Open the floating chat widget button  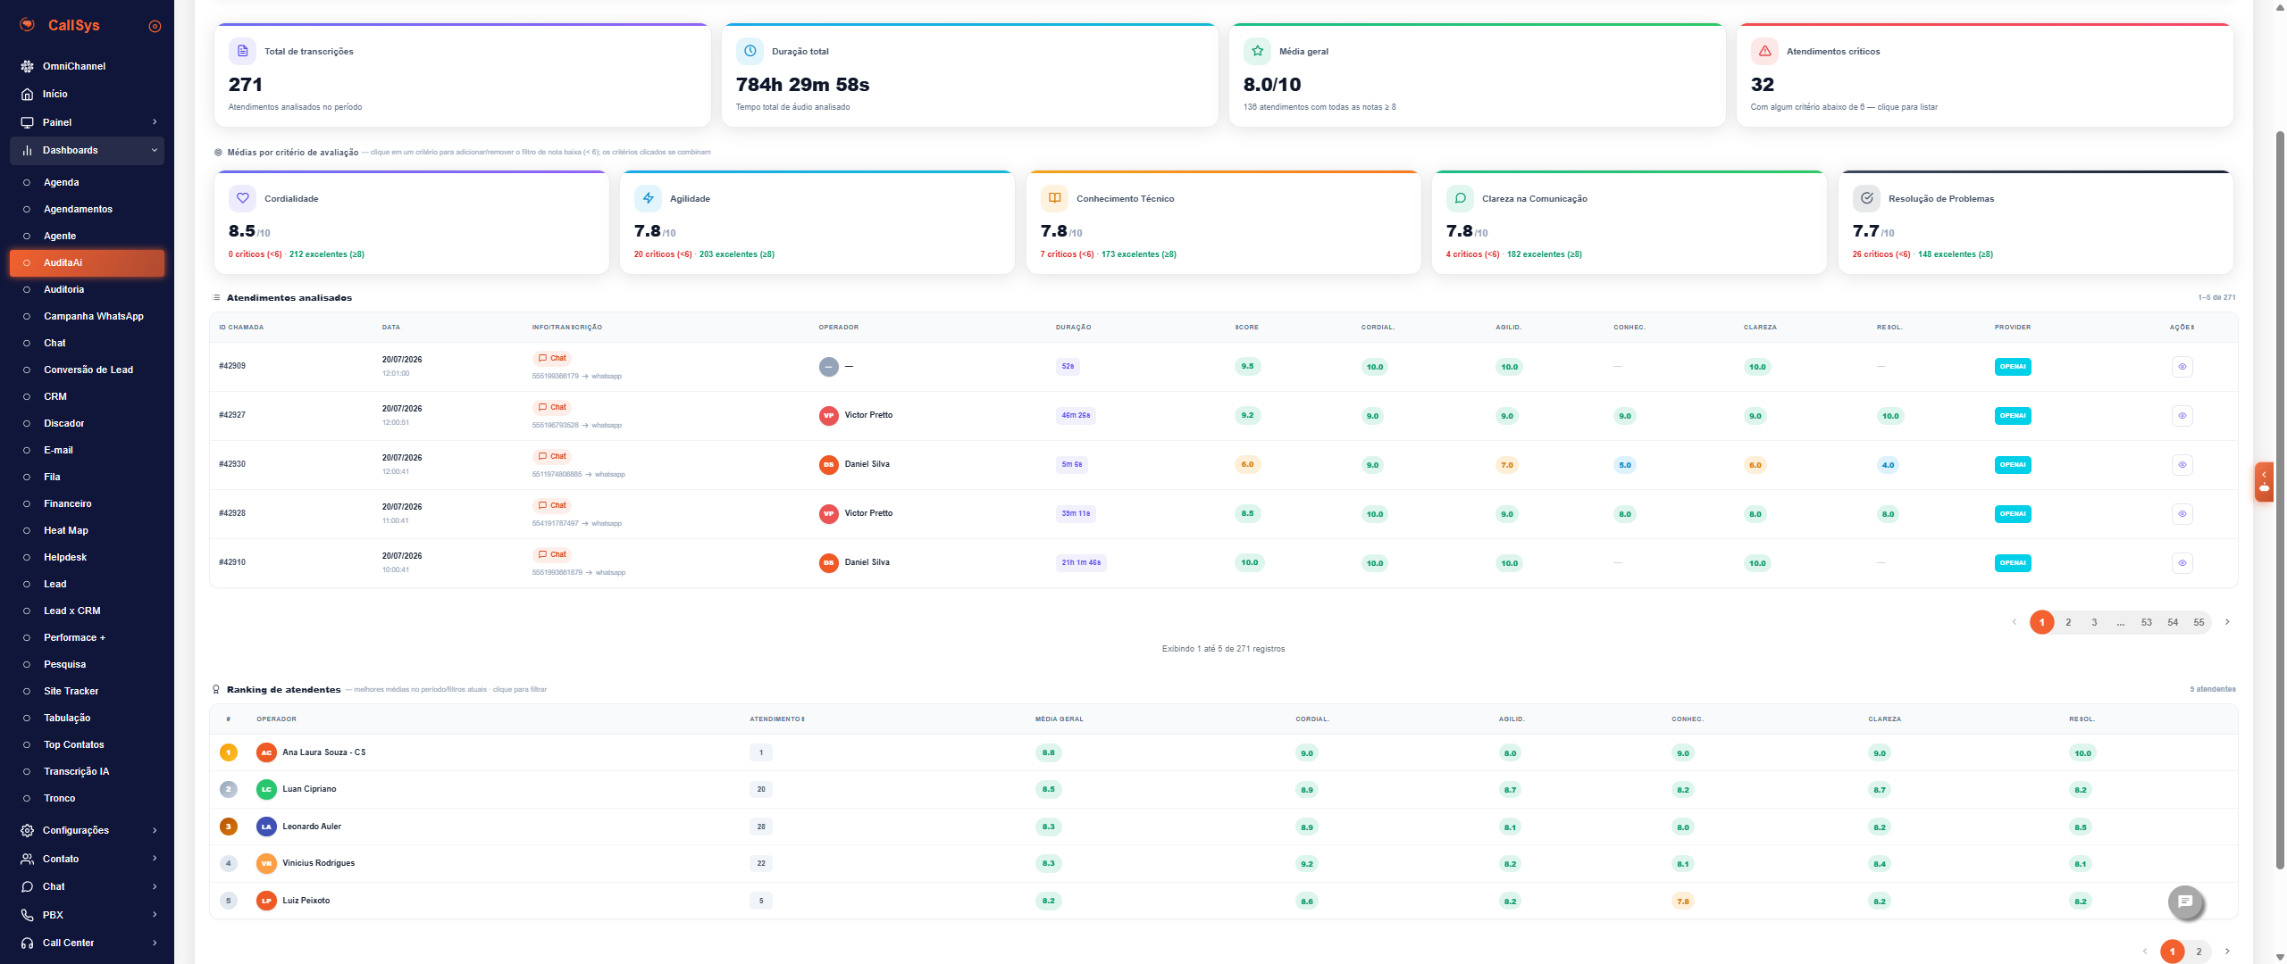click(2185, 902)
